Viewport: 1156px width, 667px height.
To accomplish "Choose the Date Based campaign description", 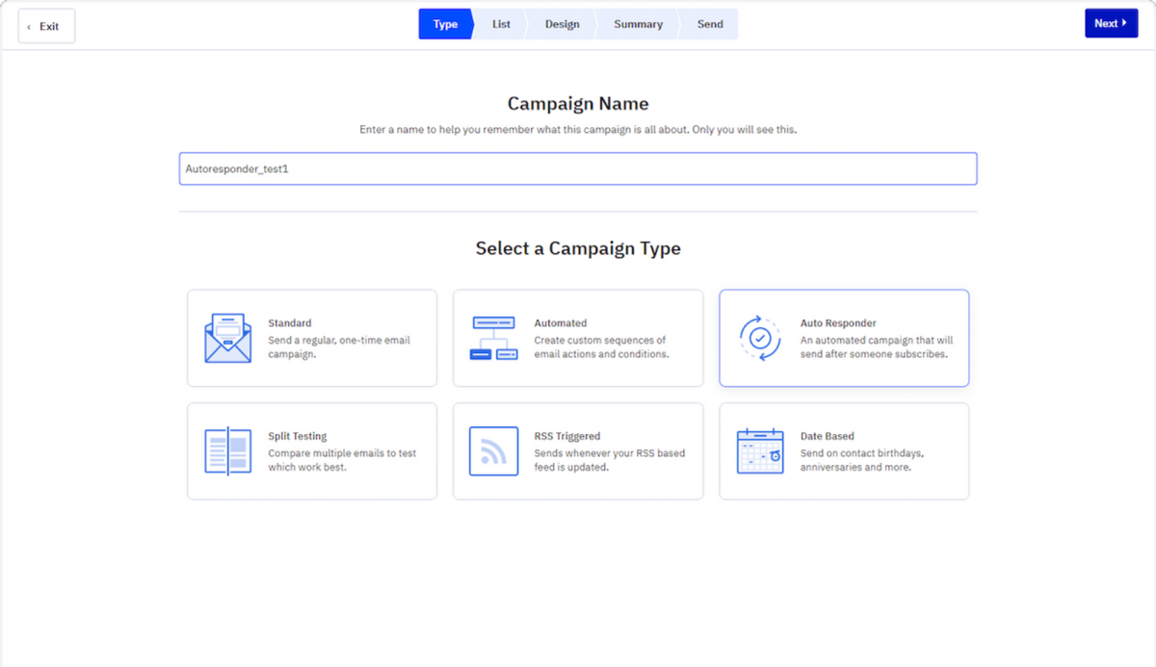I will coord(862,460).
